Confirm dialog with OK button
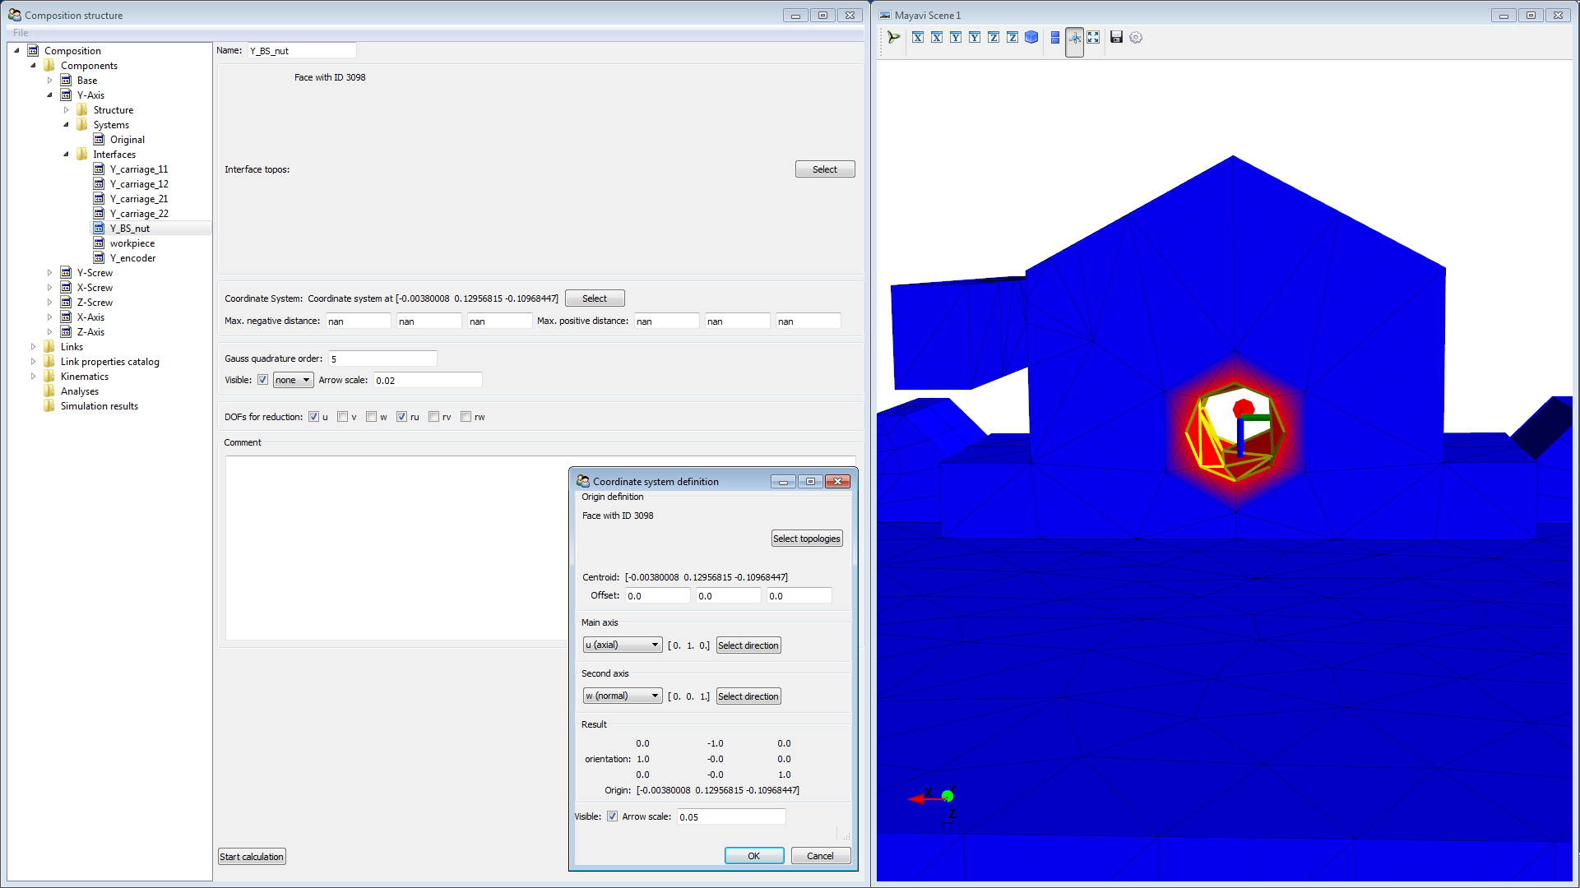 click(754, 856)
